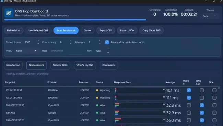The height and width of the screenshot is (126, 223).
Task: Sort by the Endpoint column header
Action: click(10, 82)
